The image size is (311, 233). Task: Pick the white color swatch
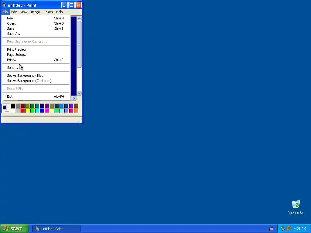coord(13,110)
